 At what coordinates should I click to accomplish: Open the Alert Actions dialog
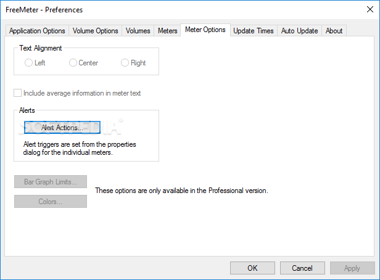tap(62, 128)
